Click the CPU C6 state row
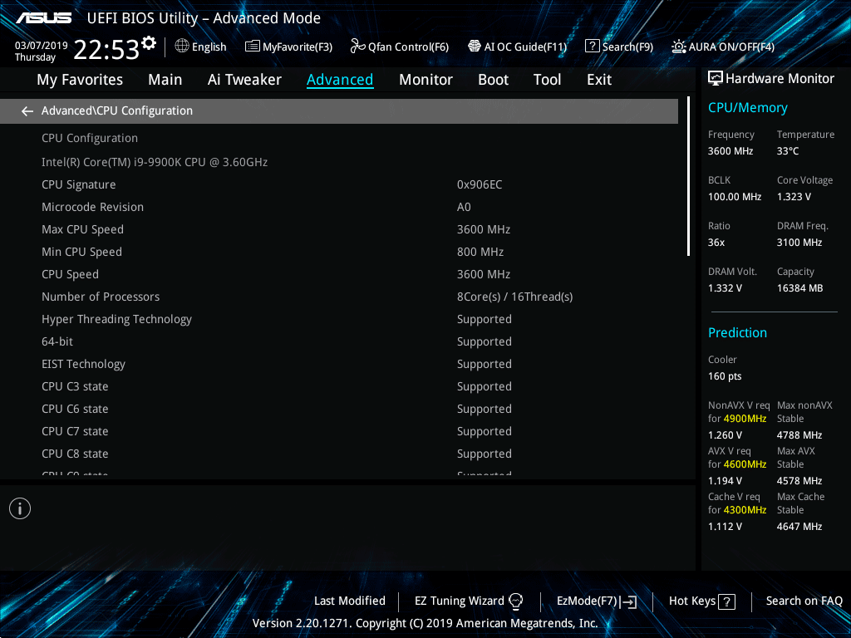Viewport: 851px width, 638px height. click(x=339, y=409)
